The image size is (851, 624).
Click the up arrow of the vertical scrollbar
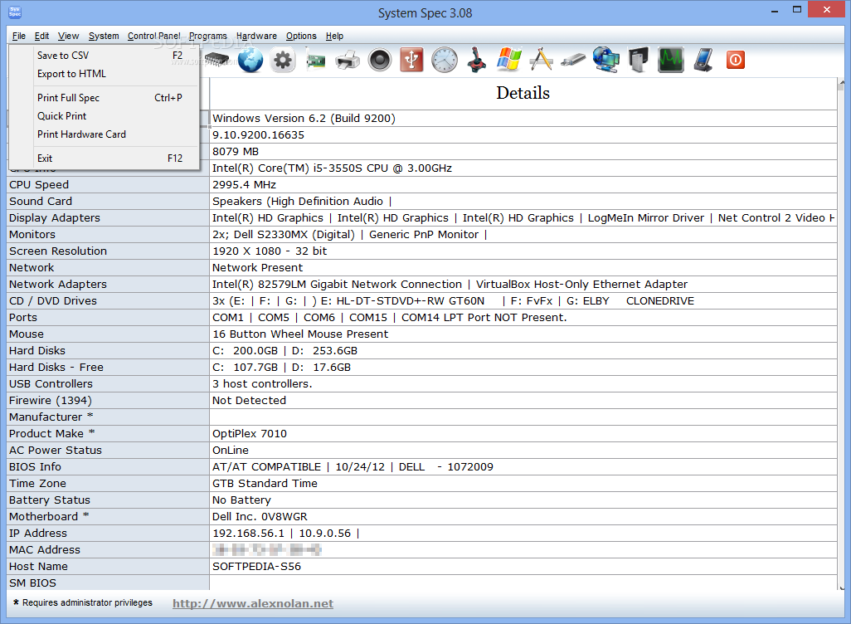click(842, 82)
